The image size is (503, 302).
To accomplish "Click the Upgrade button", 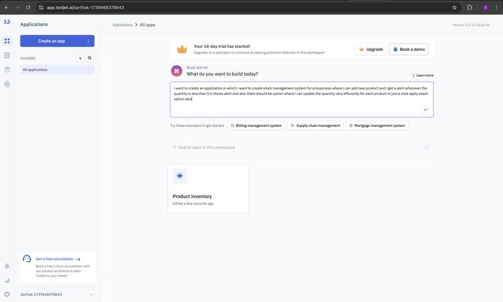I will (371, 50).
